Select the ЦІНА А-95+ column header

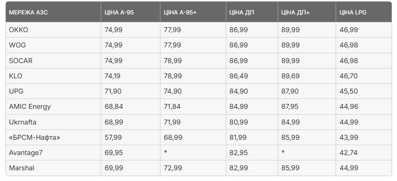pos(180,12)
